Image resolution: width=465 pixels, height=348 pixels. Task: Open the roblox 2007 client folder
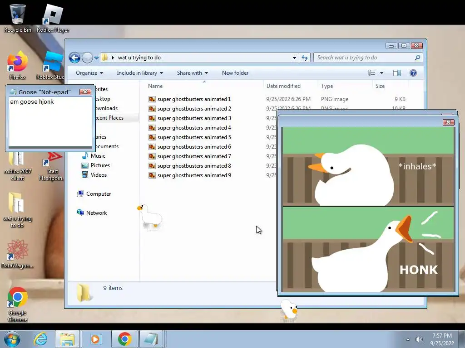pyautogui.click(x=18, y=166)
